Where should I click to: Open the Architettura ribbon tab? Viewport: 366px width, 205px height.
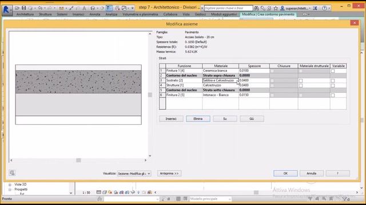tap(25, 14)
